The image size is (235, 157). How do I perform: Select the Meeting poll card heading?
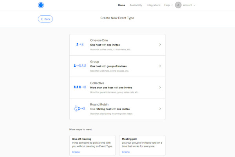pyautogui.click(x=130, y=139)
